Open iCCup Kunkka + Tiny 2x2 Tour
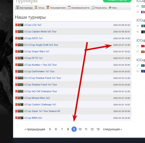145x143 pixels. (40, 65)
